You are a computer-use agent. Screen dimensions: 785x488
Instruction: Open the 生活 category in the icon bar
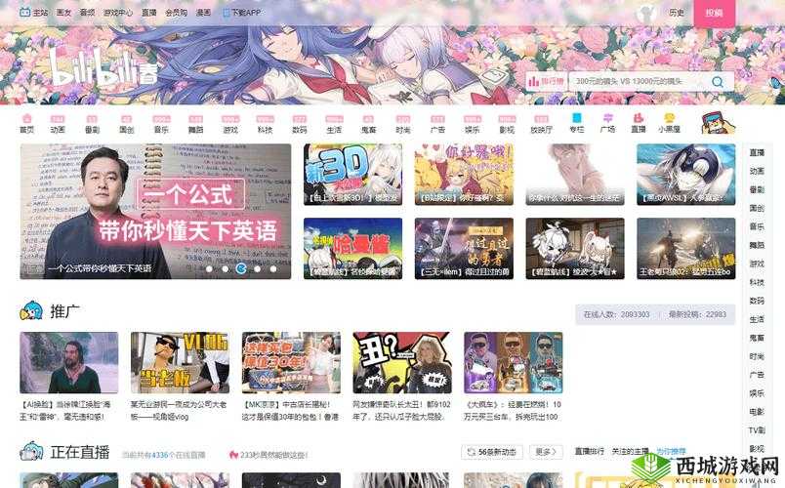click(x=334, y=124)
